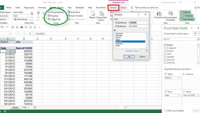Image resolution: width=200 pixels, height=113 pixels.
Task: Click the Undo icon in the quick access toolbar
Action: (2, 27)
